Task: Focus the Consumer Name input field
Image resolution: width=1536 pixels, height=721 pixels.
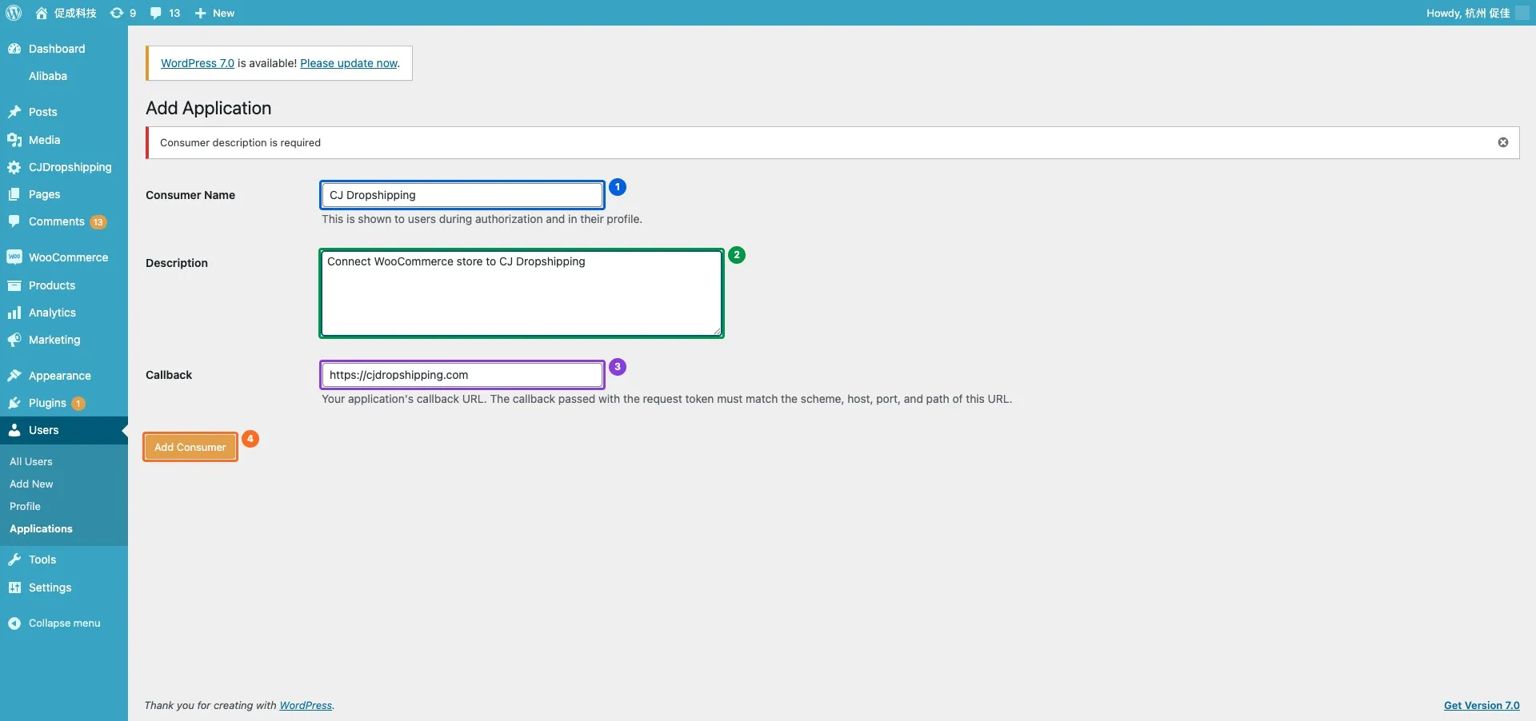Action: coord(462,195)
